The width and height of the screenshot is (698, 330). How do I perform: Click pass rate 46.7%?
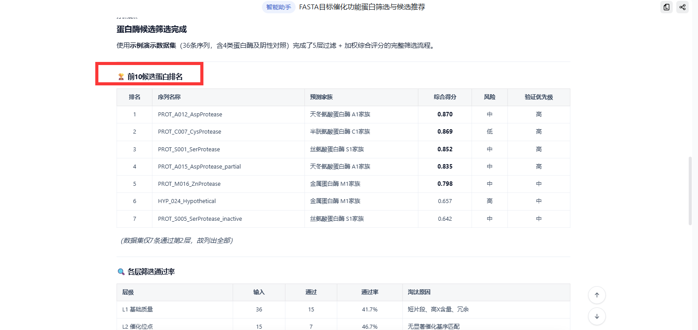370,327
